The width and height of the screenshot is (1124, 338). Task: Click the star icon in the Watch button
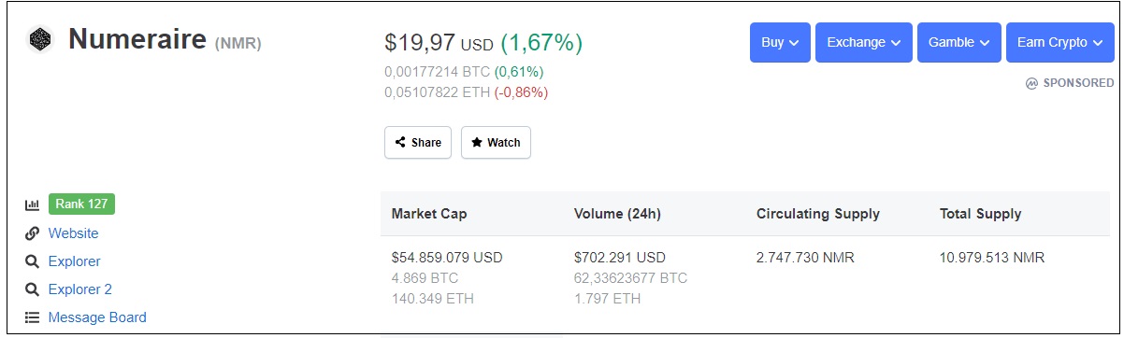coord(477,143)
